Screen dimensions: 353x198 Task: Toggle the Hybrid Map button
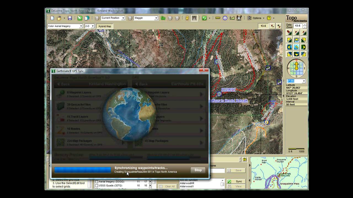click(x=105, y=26)
